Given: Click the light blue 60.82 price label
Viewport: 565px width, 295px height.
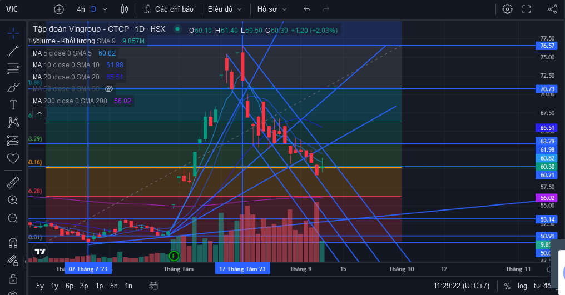Looking at the screenshot, I should (x=547, y=158).
